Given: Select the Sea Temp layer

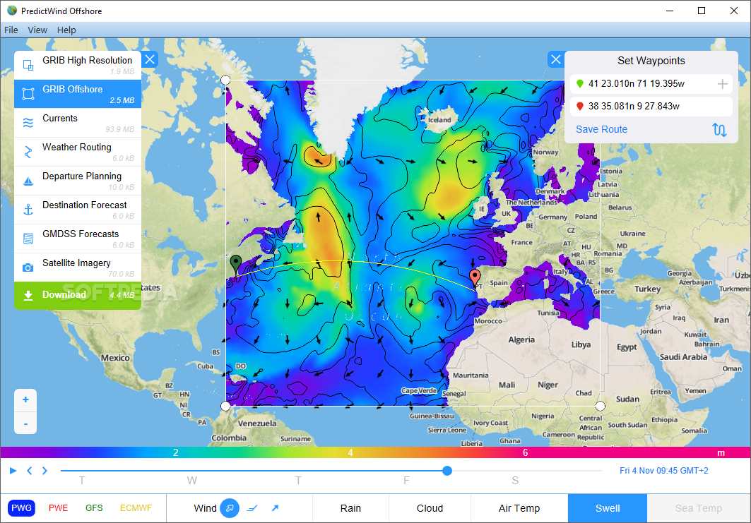Looking at the screenshot, I should click(x=698, y=508).
